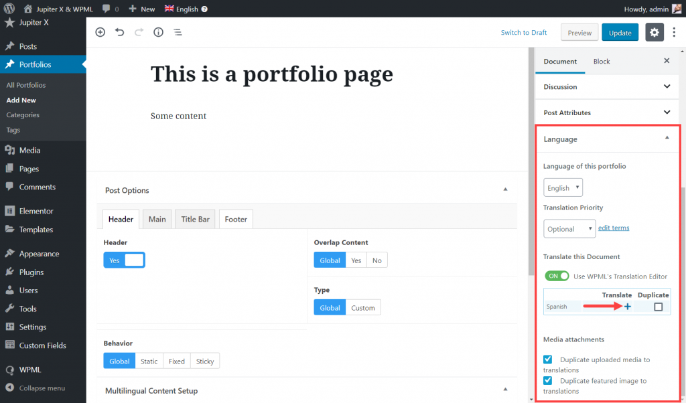Select Sticky header behavior option
The height and width of the screenshot is (403, 686).
205,361
